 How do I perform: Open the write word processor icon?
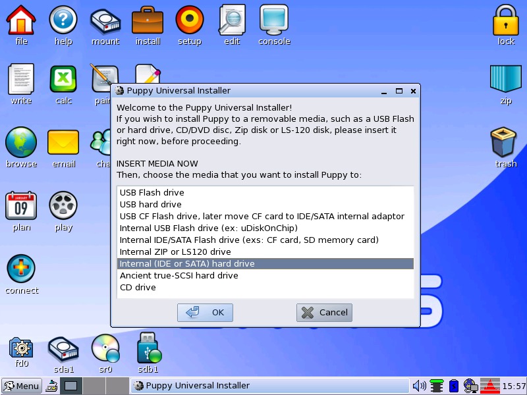click(x=21, y=79)
